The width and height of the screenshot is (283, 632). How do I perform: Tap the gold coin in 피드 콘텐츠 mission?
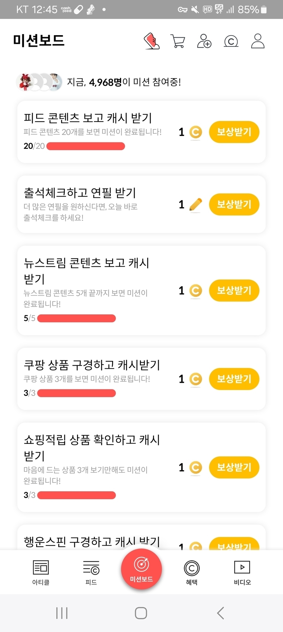(x=195, y=132)
